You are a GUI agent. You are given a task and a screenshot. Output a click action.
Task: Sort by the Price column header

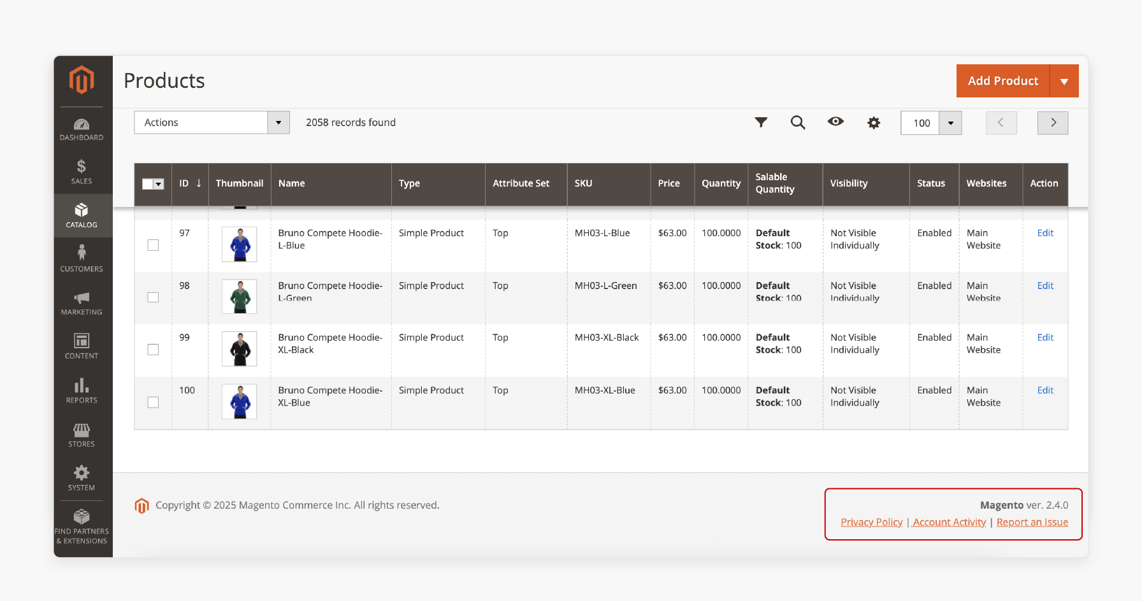(672, 183)
